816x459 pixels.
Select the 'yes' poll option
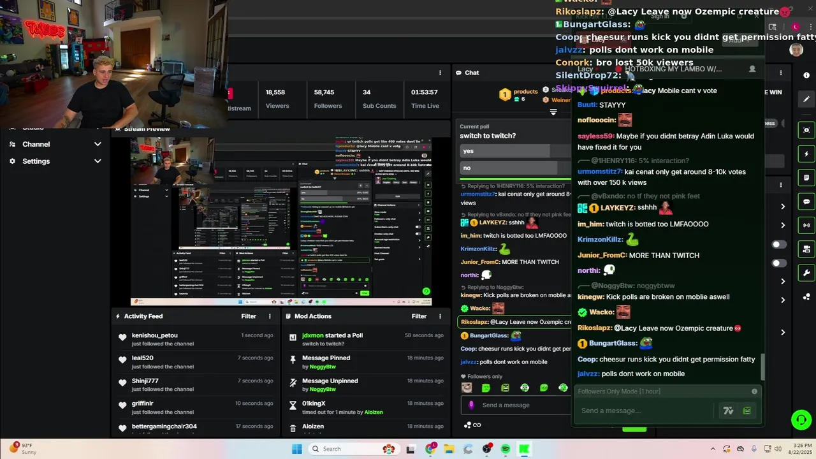(x=515, y=151)
